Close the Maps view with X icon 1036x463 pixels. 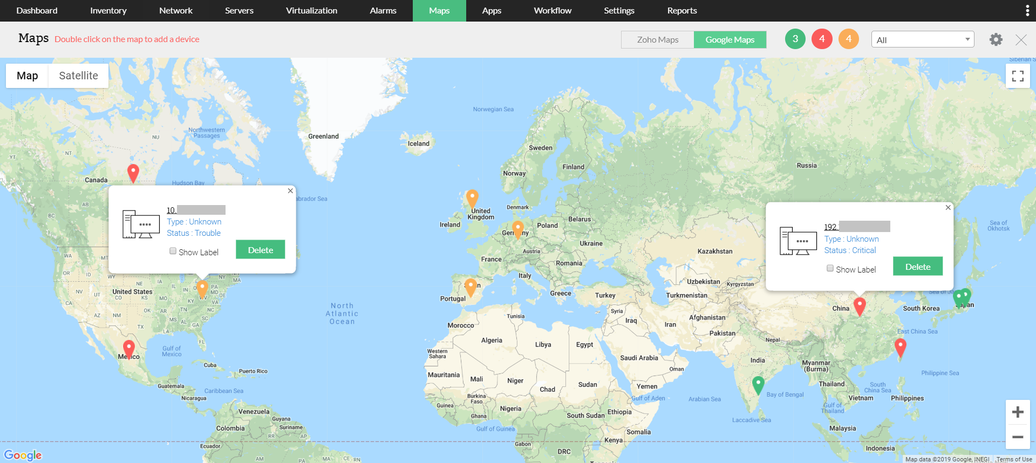point(1021,39)
